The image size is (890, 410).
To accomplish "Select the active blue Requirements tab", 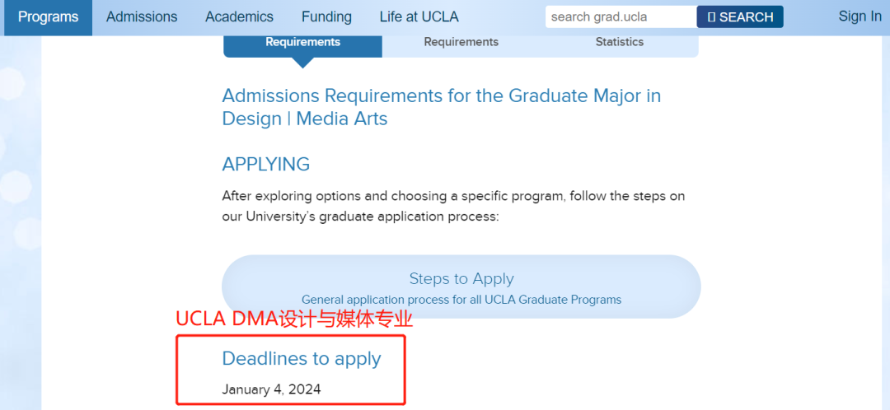I will point(303,42).
